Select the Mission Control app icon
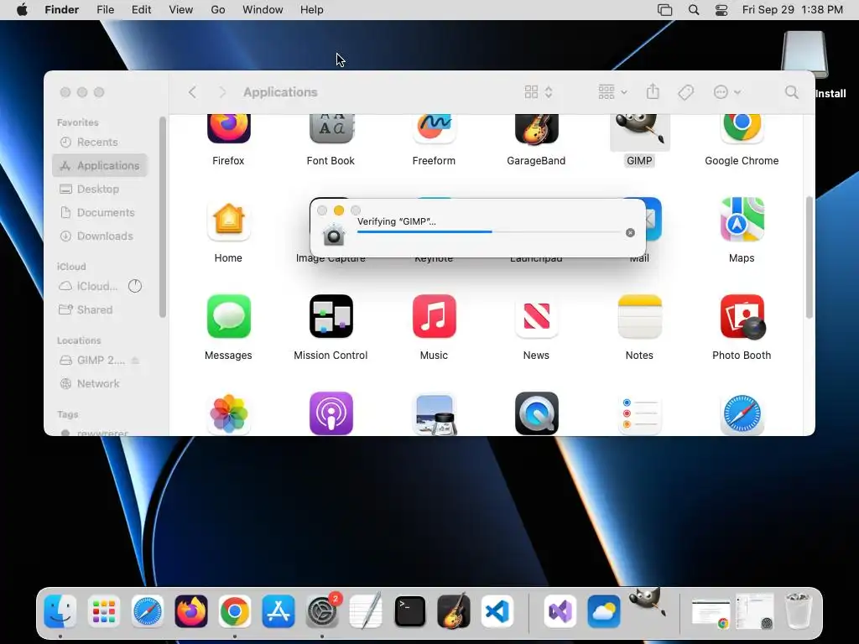The width and height of the screenshot is (859, 644). point(331,316)
